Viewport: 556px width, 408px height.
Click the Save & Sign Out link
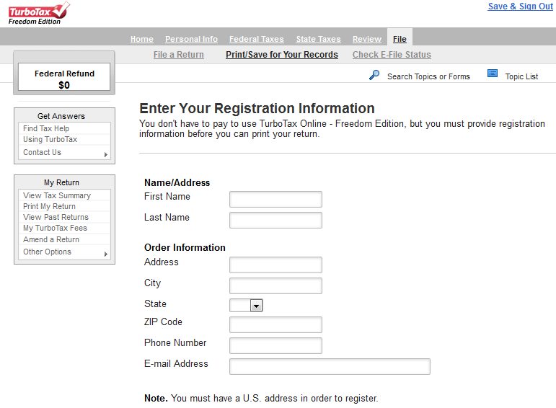point(520,6)
